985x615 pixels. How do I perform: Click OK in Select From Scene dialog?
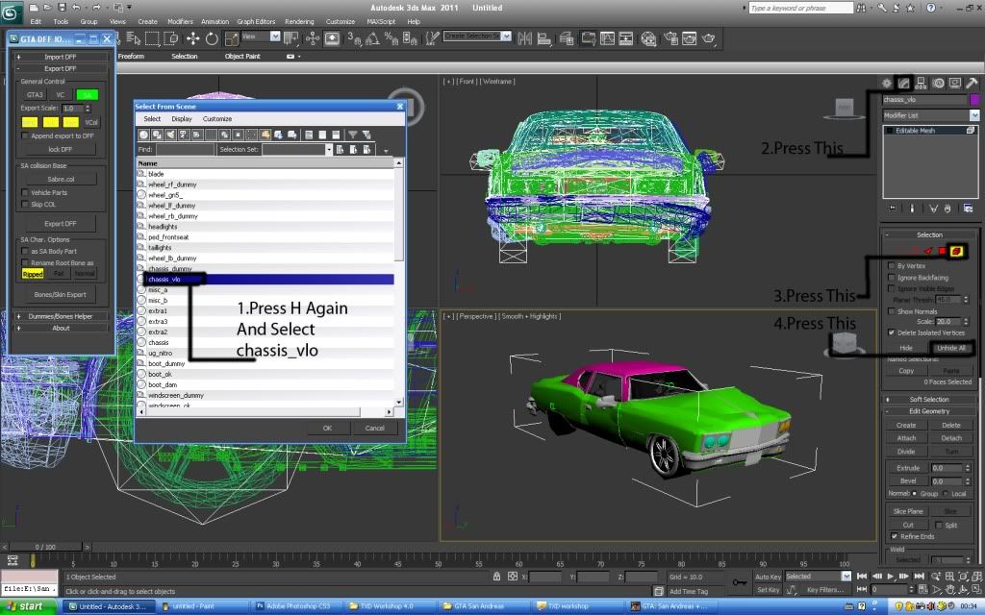coord(327,428)
